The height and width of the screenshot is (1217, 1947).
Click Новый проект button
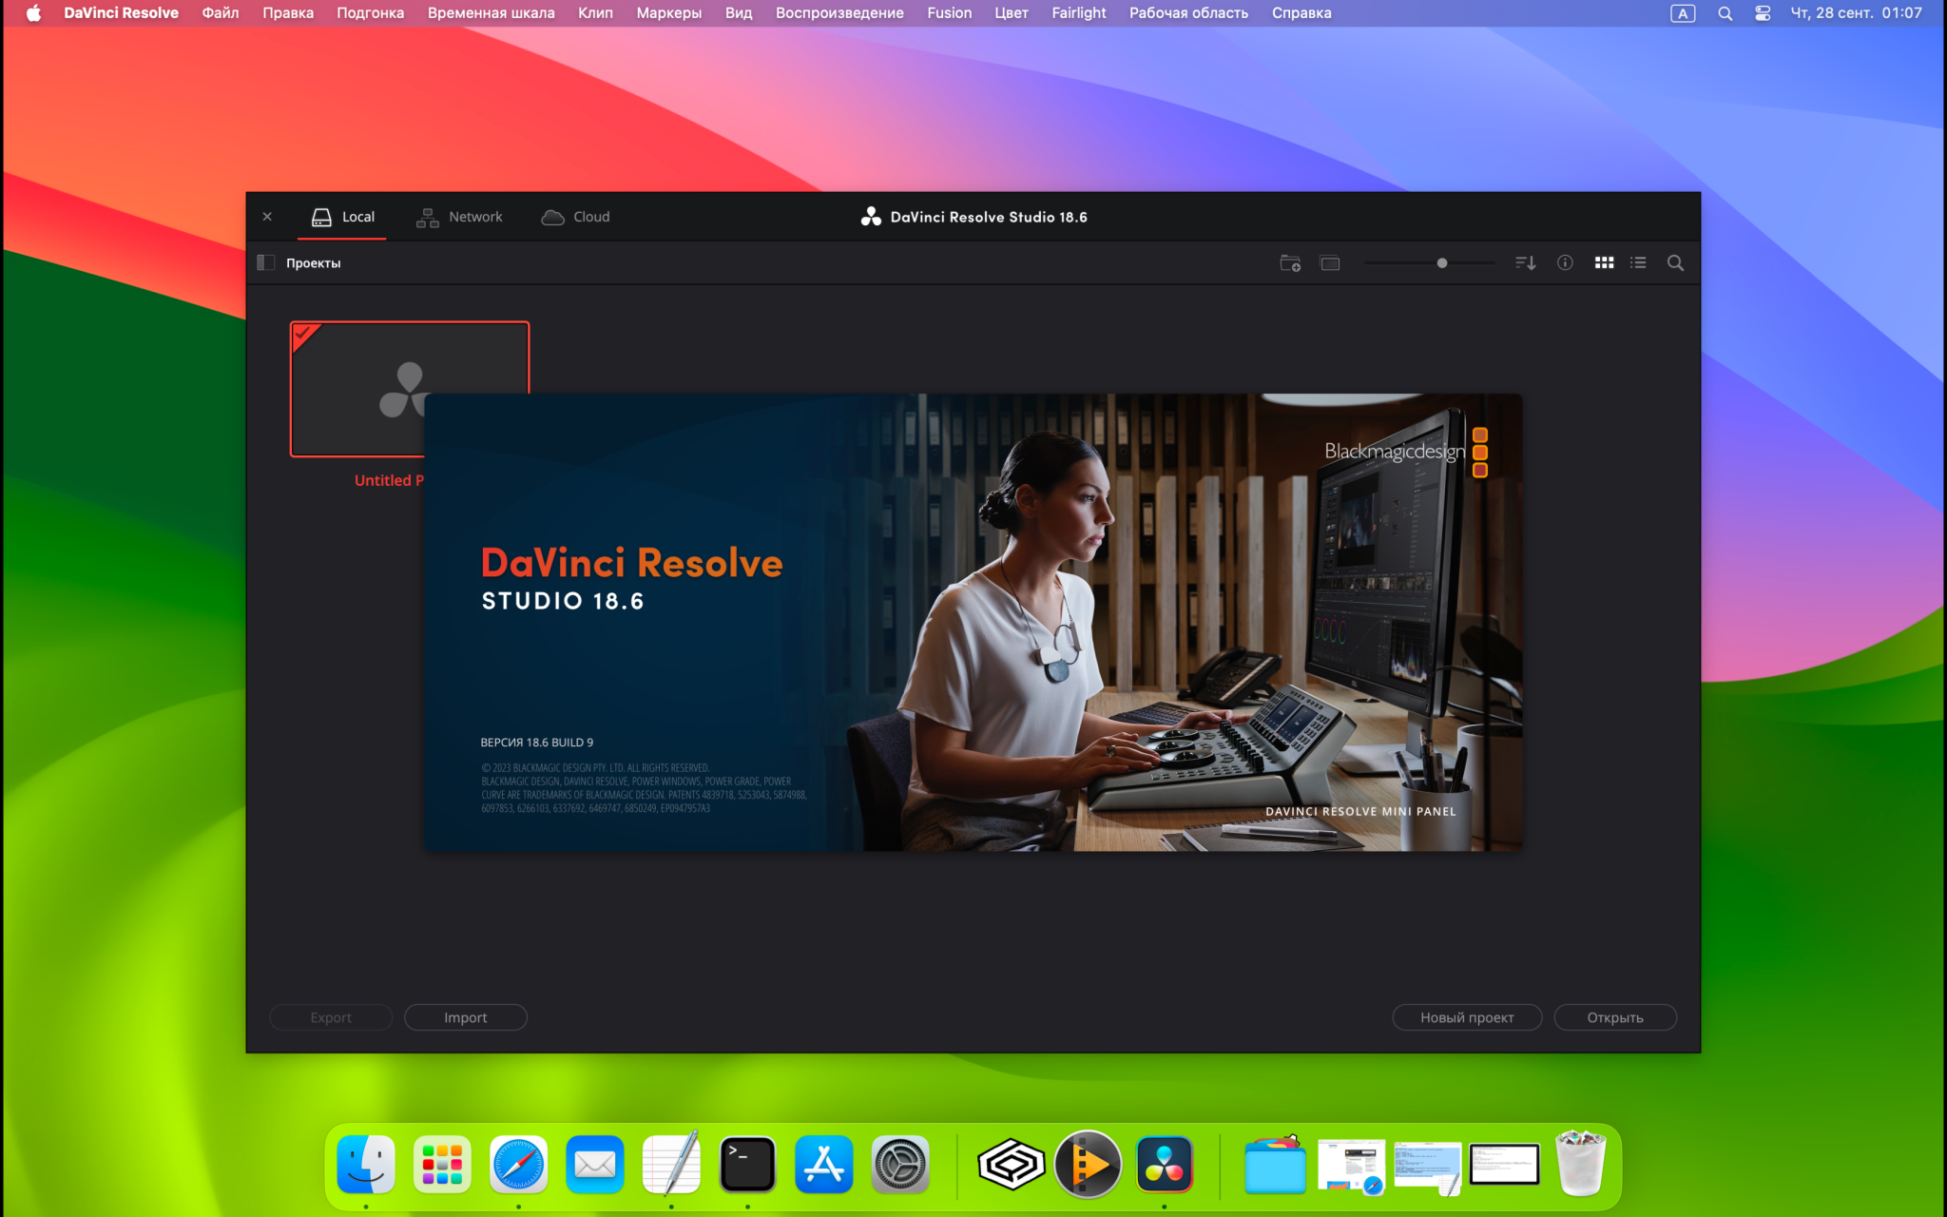click(x=1466, y=1016)
